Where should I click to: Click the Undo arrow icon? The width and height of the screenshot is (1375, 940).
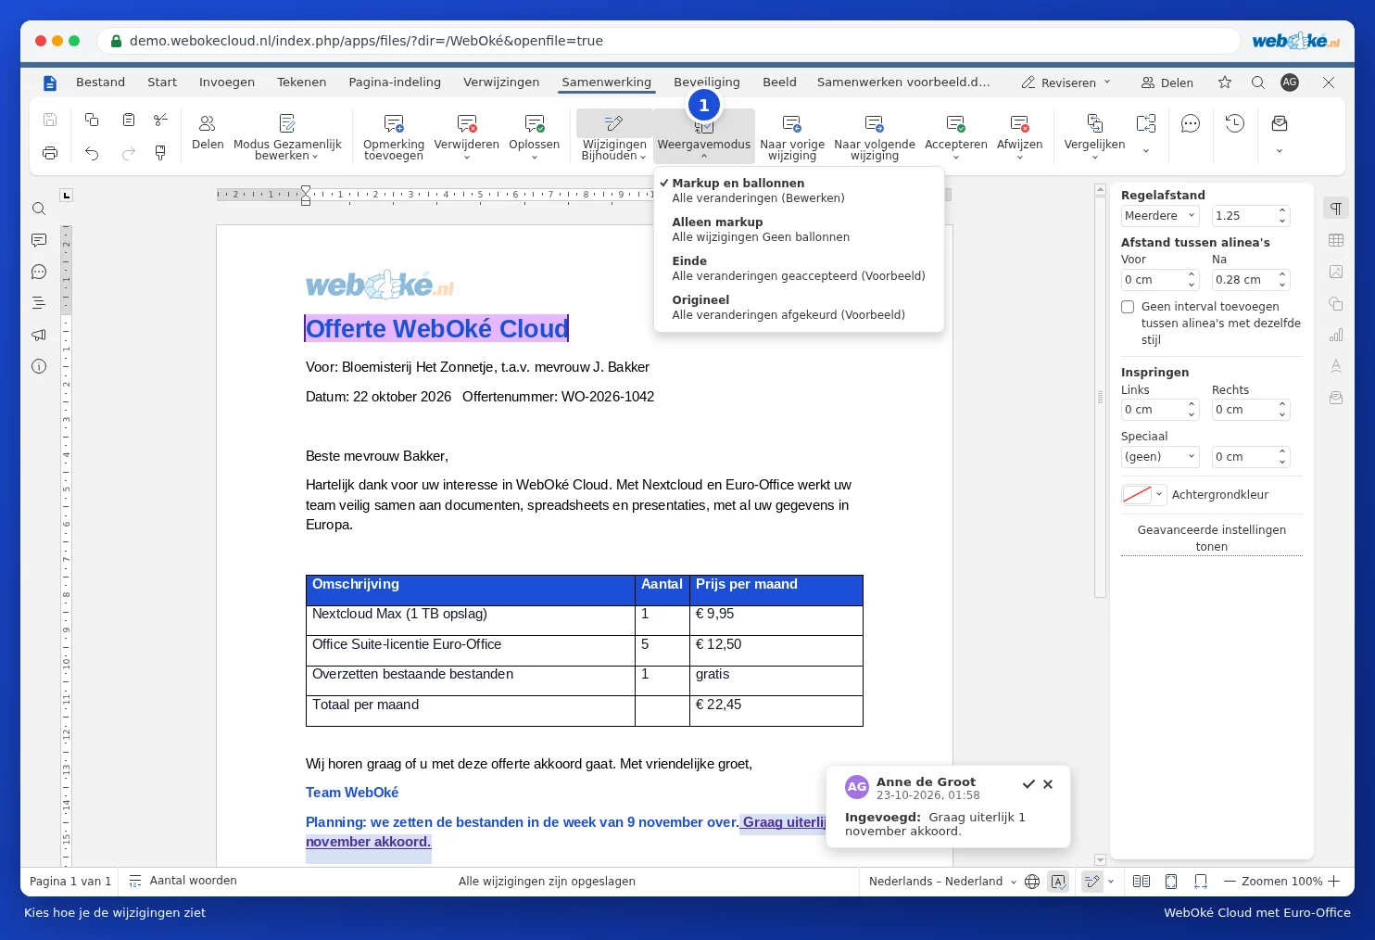tap(92, 153)
